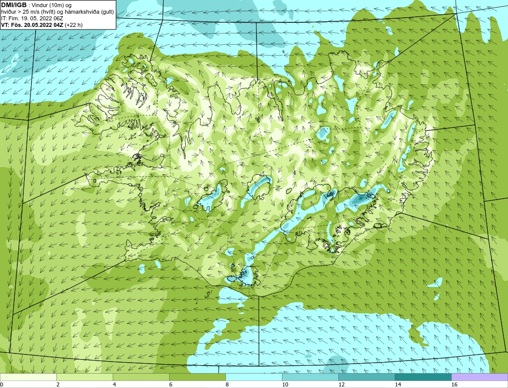This screenshot has width=508, height=388.
Task: Click the legend tick label '6'
Action: click(170, 384)
